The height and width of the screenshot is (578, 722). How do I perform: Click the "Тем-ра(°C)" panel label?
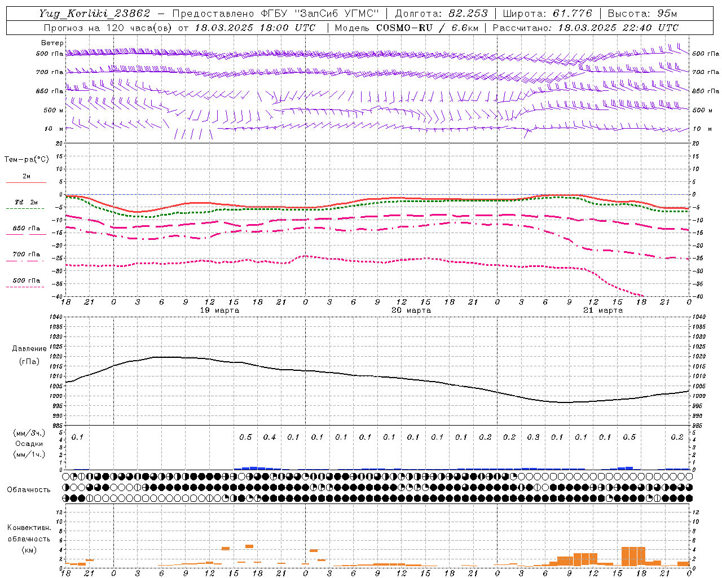click(x=27, y=159)
